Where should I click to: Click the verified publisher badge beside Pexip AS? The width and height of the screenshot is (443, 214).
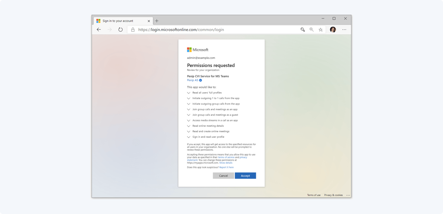click(x=200, y=80)
